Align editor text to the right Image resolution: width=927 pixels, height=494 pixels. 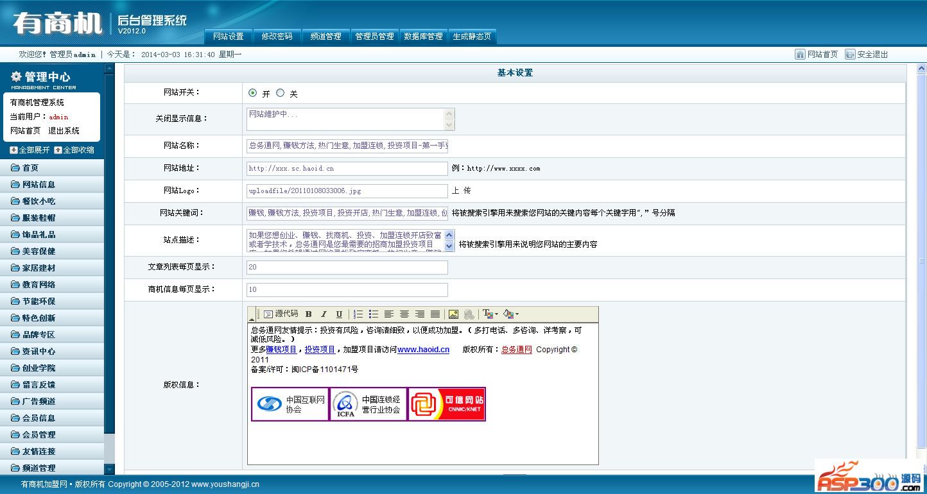[420, 314]
